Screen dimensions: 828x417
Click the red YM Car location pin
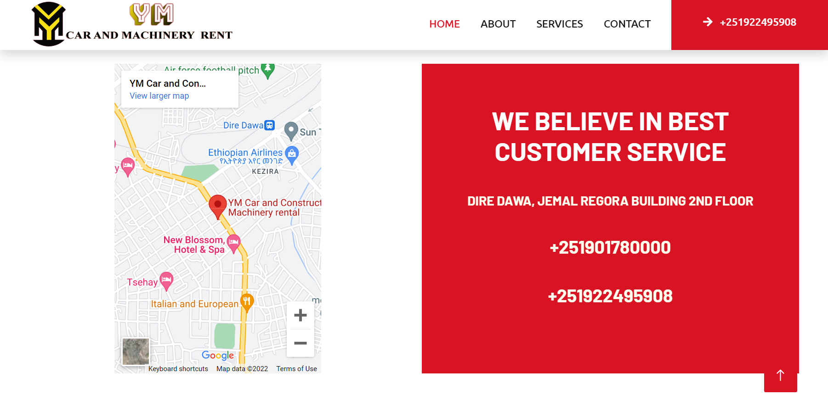(218, 206)
